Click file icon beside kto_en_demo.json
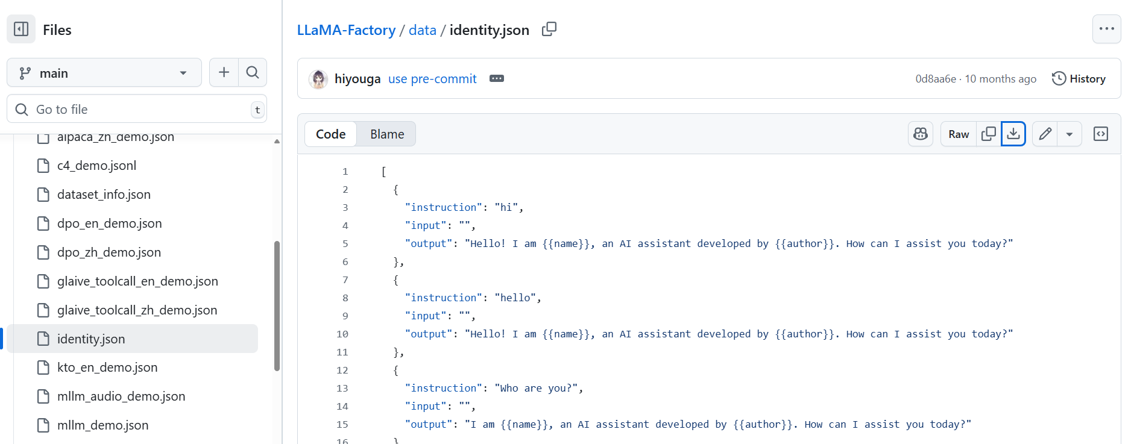Image resolution: width=1134 pixels, height=444 pixels. [43, 367]
